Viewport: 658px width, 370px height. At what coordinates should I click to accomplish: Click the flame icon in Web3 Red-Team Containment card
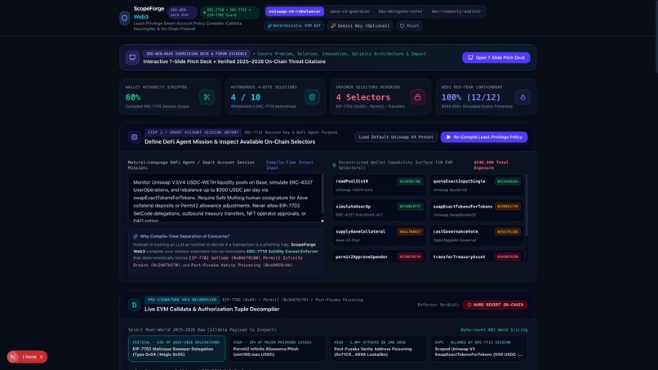(x=522, y=97)
